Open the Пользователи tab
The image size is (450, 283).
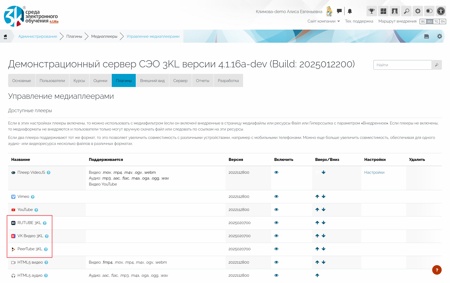pos(52,81)
